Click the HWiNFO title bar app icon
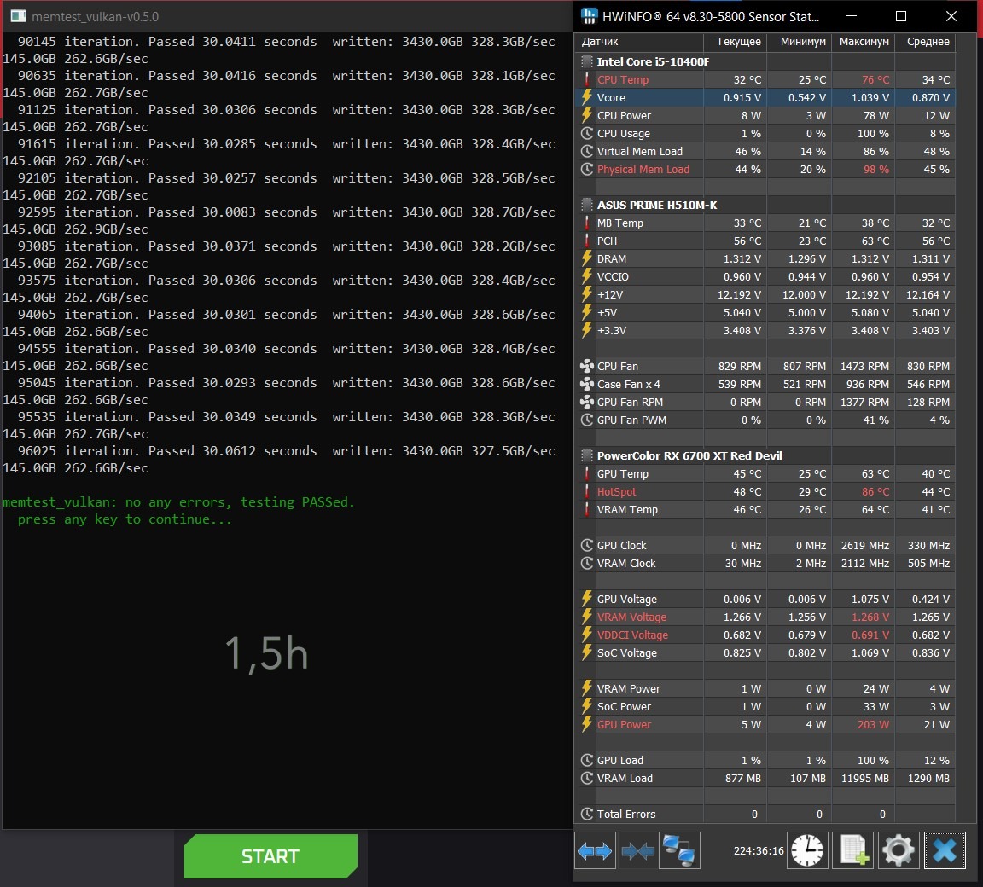The height and width of the screenshot is (887, 983). (589, 16)
